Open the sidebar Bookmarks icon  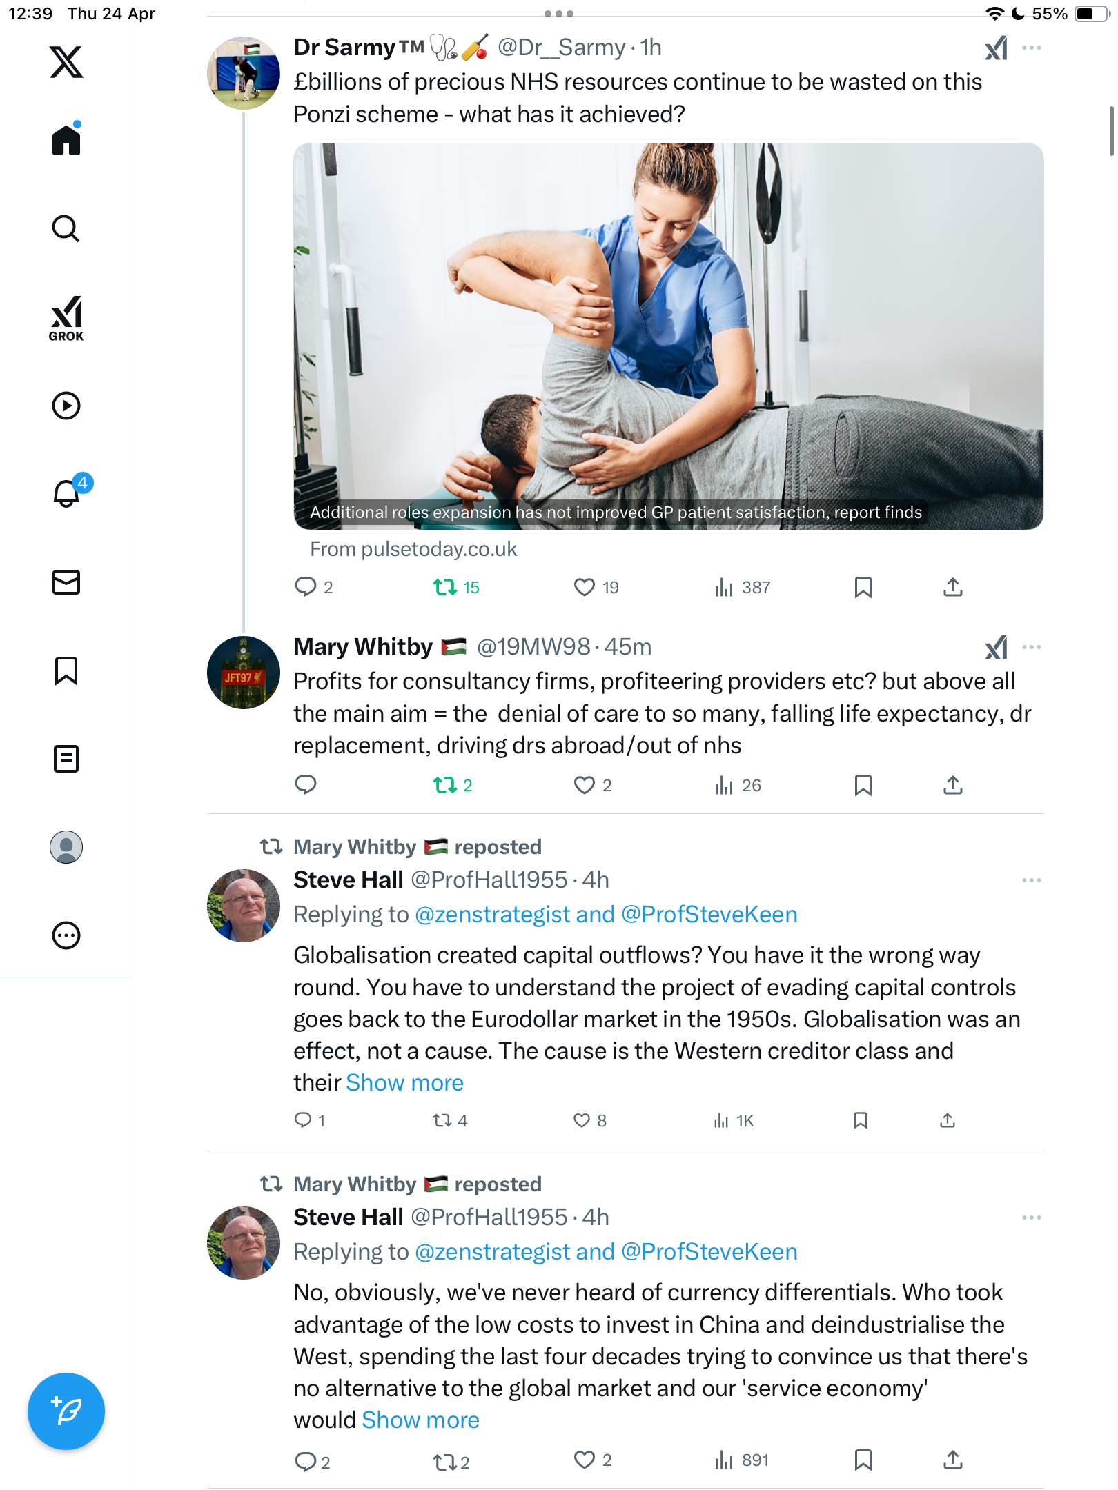[66, 670]
